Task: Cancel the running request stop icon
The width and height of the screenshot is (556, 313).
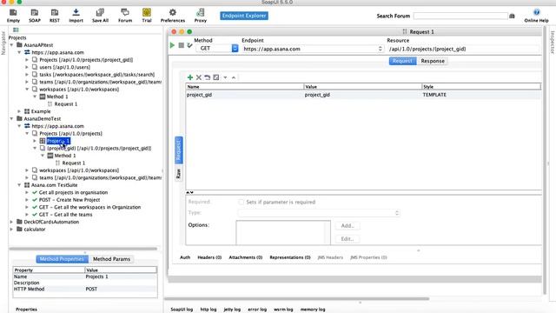Action: point(182,45)
